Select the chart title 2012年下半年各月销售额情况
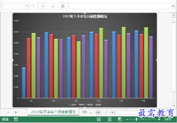 point(85,16)
